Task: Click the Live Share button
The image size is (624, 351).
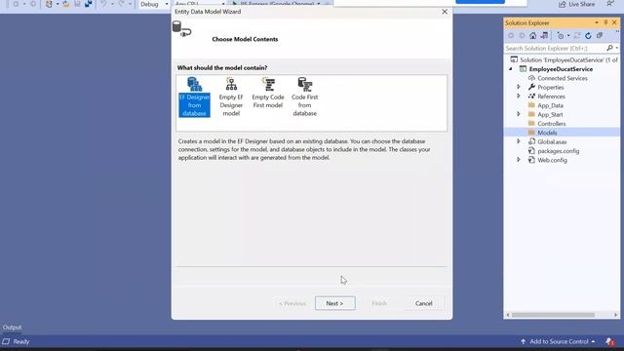Action: tap(576, 4)
